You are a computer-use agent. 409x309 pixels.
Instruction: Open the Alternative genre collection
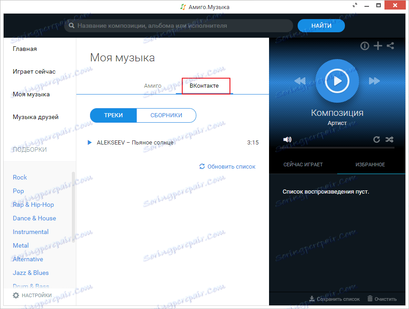28,259
